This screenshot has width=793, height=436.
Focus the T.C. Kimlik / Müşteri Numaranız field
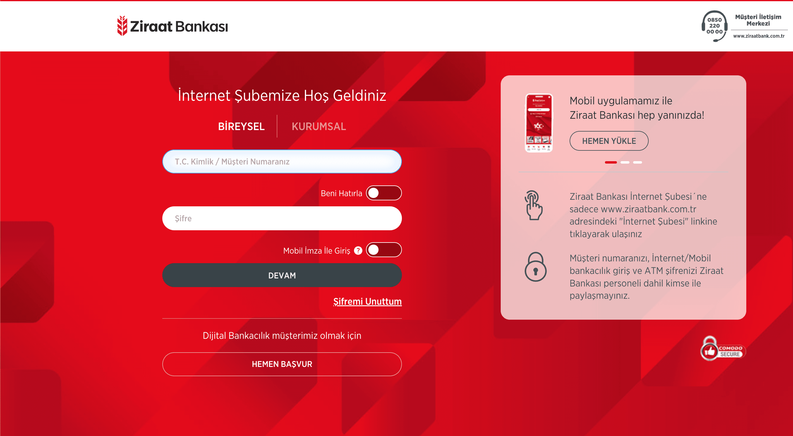click(x=282, y=162)
